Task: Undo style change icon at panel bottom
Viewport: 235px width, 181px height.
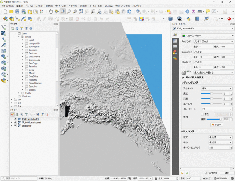Action: click(x=182, y=173)
